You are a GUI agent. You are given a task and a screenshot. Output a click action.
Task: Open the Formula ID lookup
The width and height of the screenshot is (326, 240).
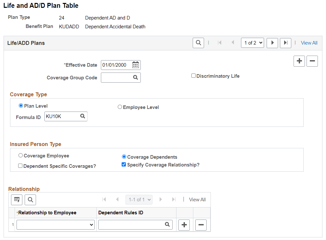point(83,116)
